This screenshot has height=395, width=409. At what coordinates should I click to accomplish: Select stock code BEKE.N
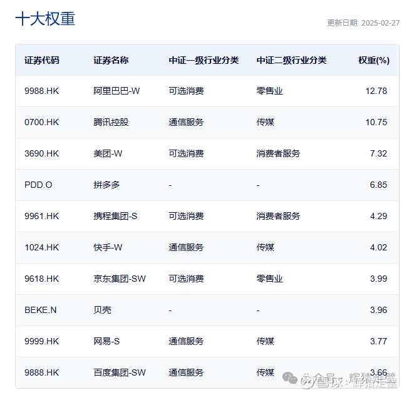point(41,310)
